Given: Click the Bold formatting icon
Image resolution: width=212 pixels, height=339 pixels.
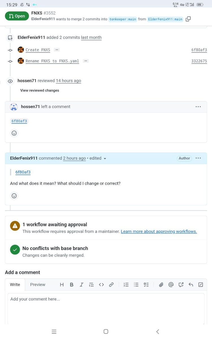Looking at the screenshot, I should coord(72,285).
